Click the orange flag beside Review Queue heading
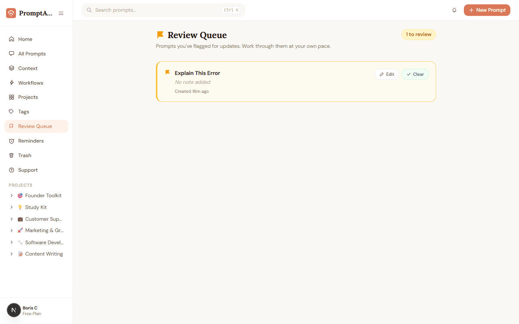 (x=160, y=35)
